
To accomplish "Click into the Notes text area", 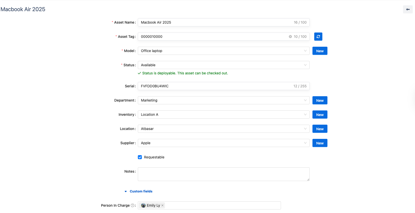I will 223,174.
